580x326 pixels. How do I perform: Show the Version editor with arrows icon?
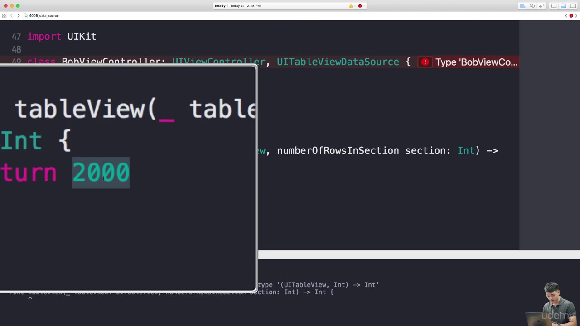[x=541, y=6]
